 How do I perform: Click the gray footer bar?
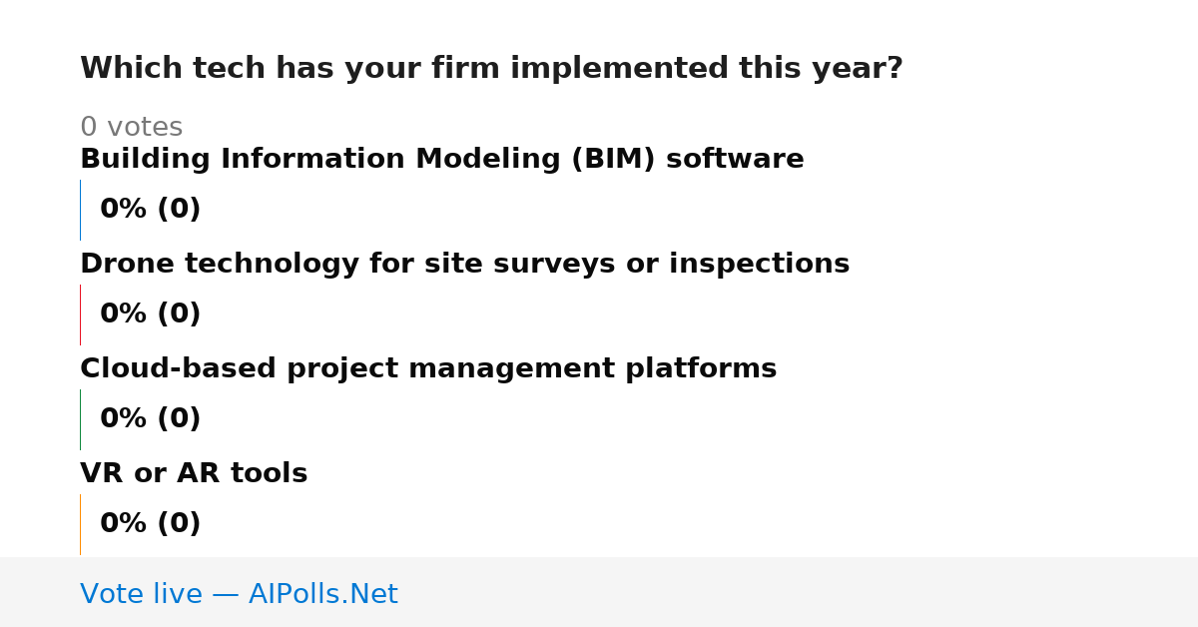pyautogui.click(x=599, y=592)
